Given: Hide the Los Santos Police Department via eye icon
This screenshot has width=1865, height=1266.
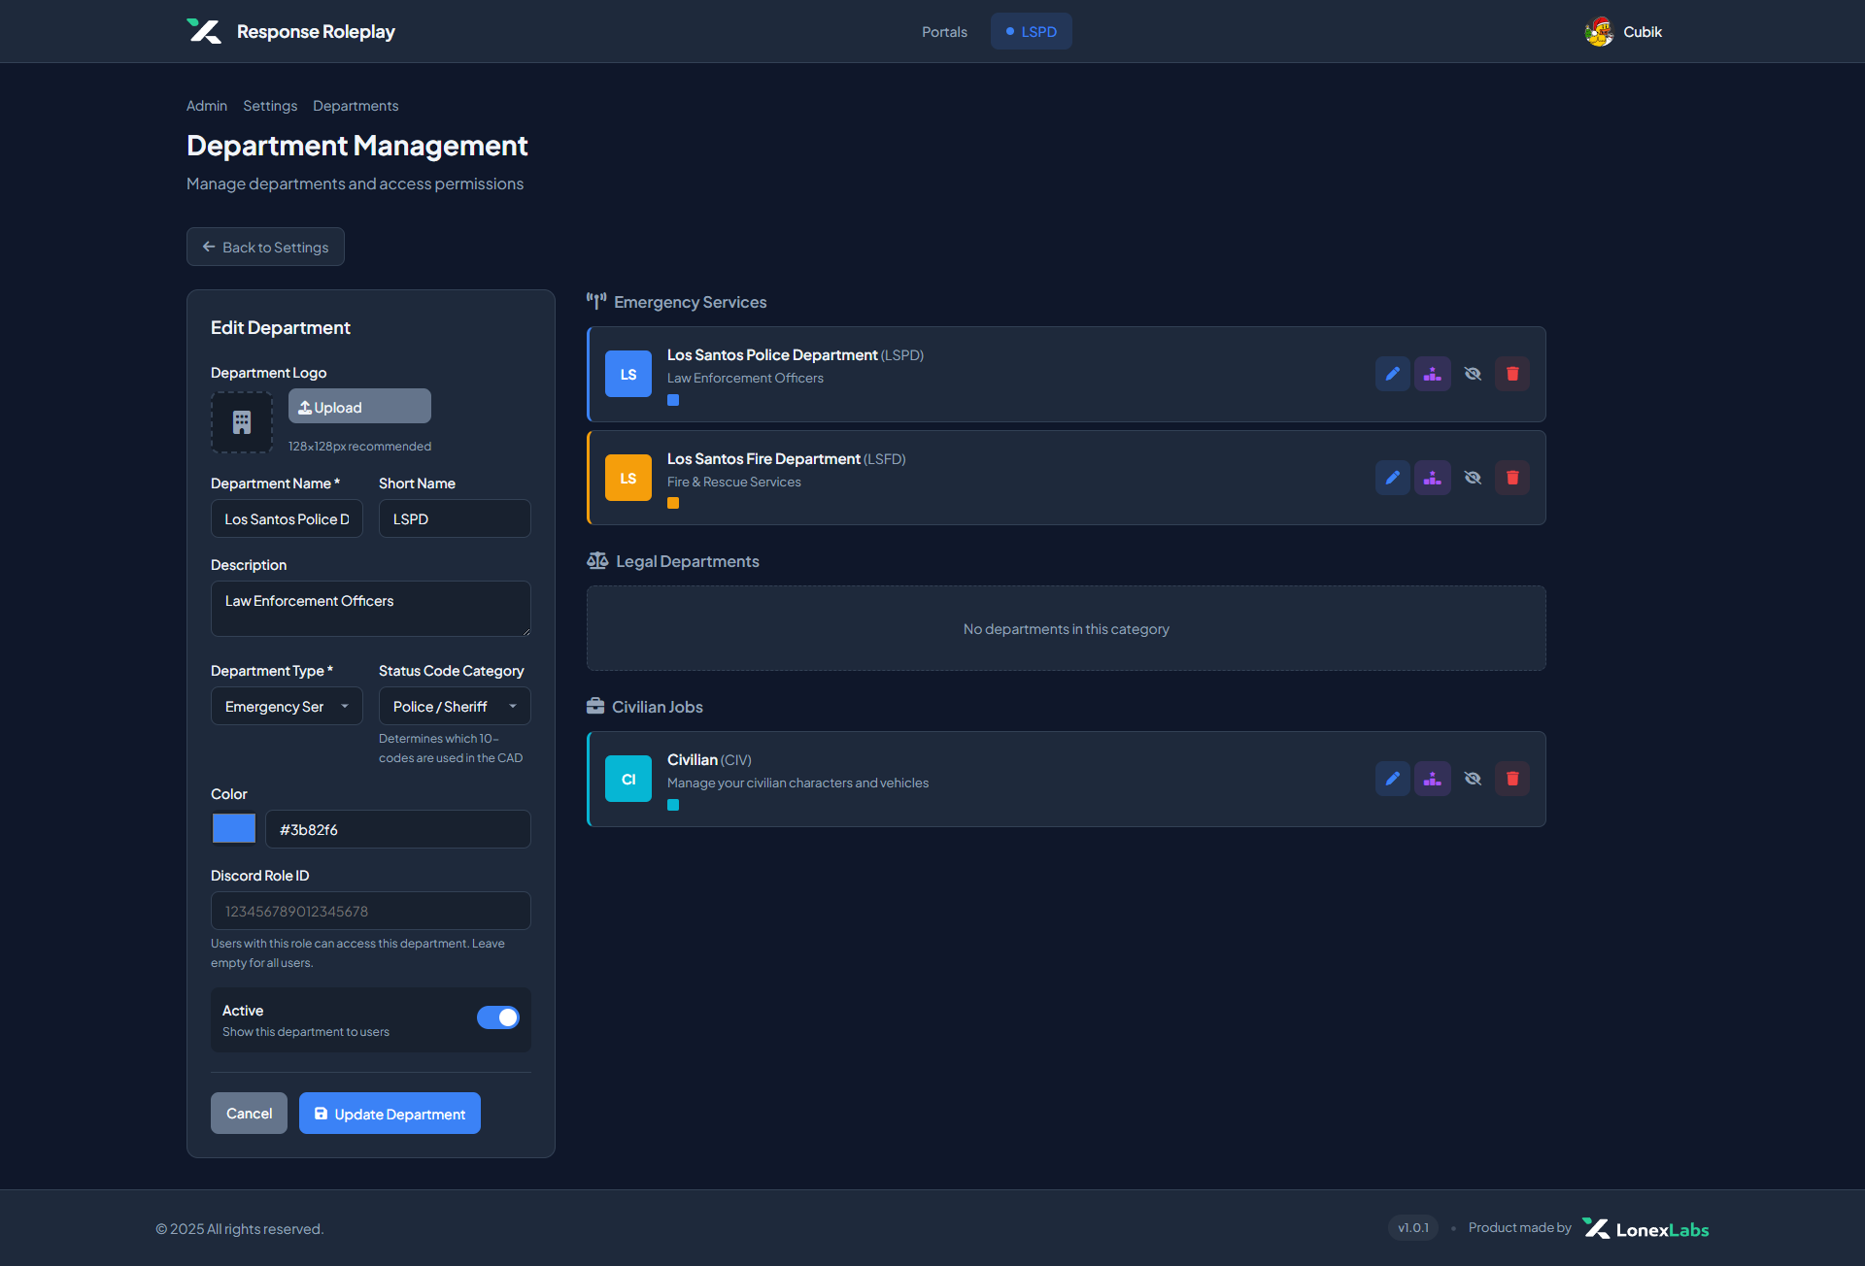Looking at the screenshot, I should pyautogui.click(x=1473, y=374).
